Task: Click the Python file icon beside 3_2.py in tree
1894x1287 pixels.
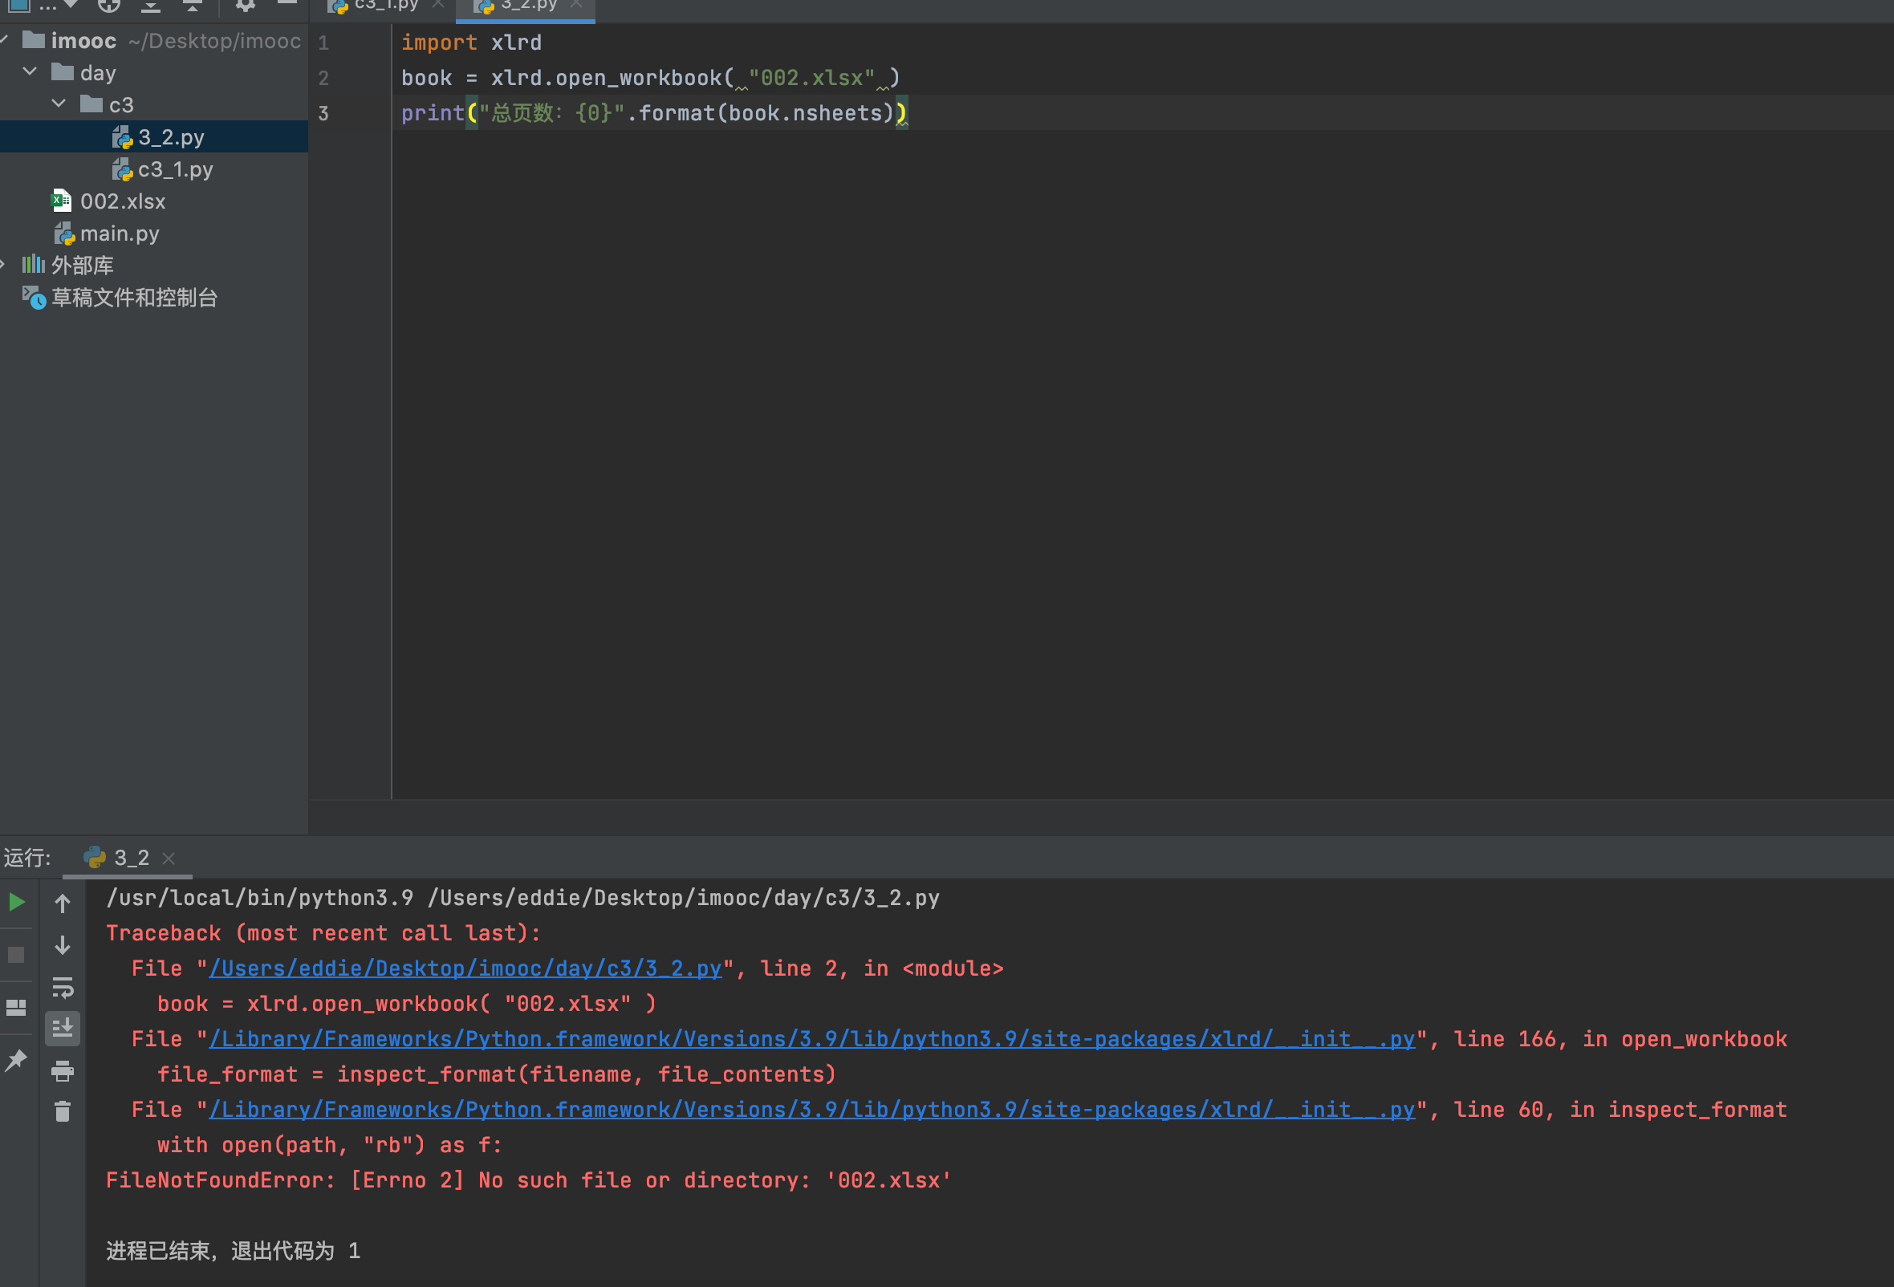Action: pos(122,138)
